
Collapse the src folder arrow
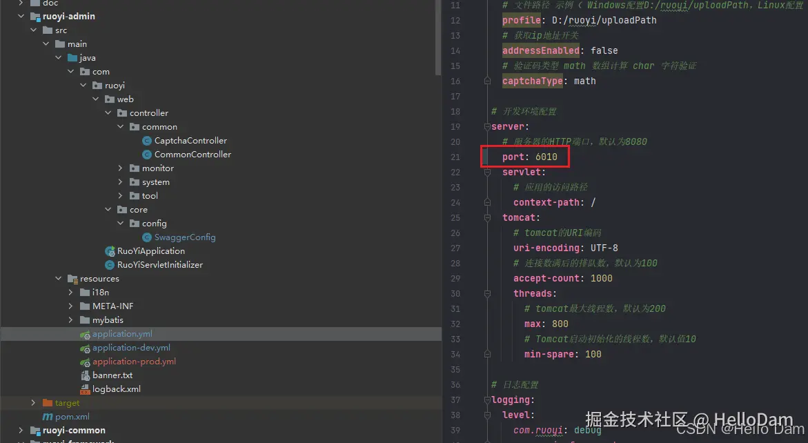click(34, 30)
